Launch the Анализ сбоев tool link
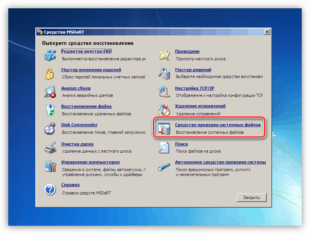310x234 pixels. pyautogui.click(x=76, y=88)
